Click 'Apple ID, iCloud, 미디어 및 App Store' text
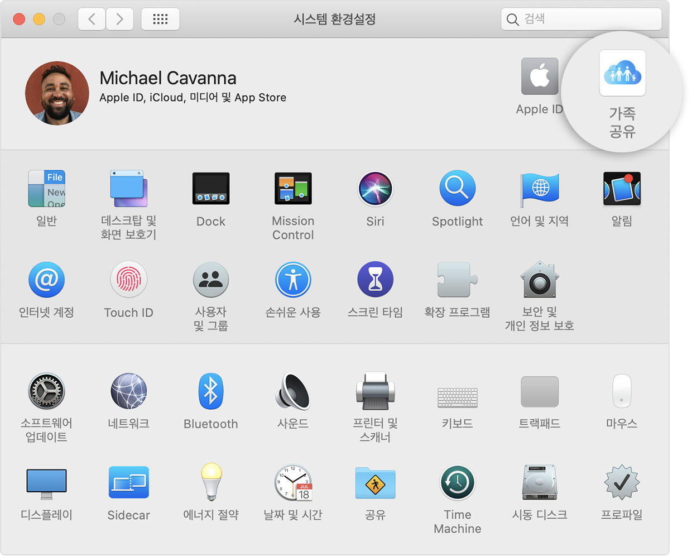This screenshot has height=556, width=692. [193, 98]
